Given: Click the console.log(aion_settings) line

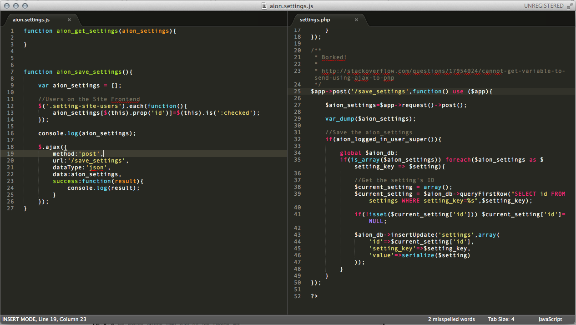Looking at the screenshot, I should (x=87, y=133).
